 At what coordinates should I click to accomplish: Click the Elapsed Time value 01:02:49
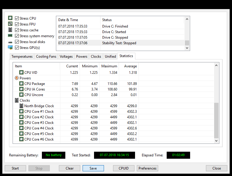point(178,155)
